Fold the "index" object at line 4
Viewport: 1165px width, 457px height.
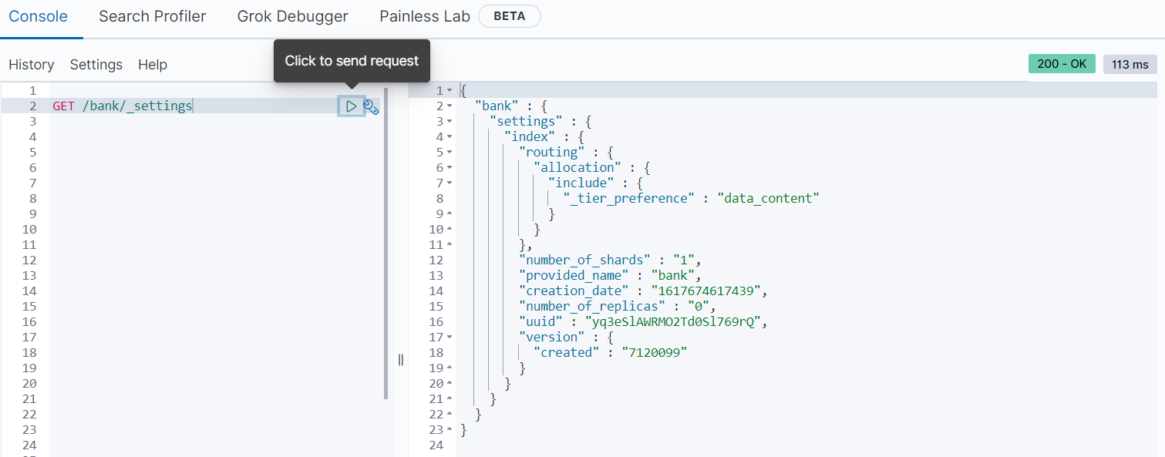(x=450, y=137)
